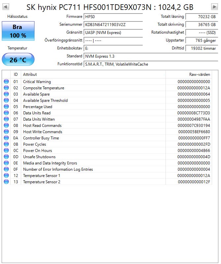
Task: Click the Funktionsstöd field with TRIM
Action: pyautogui.click(x=151, y=64)
